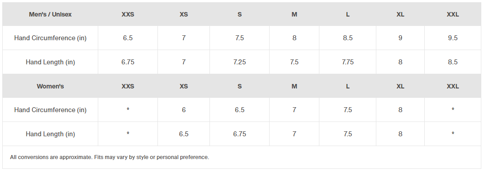Select the Women's section header cell

[x=50, y=87]
